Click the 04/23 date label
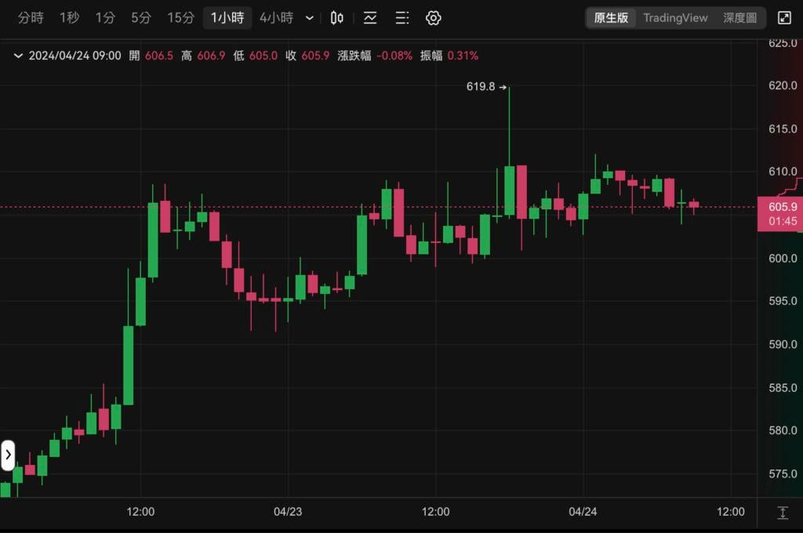803x533 pixels. tap(288, 512)
